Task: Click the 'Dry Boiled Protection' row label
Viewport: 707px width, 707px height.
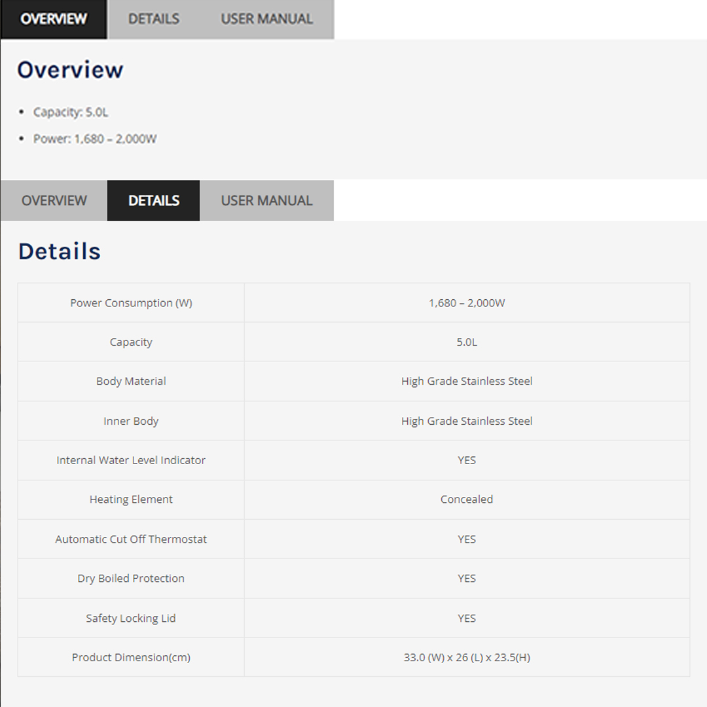Action: 131,579
